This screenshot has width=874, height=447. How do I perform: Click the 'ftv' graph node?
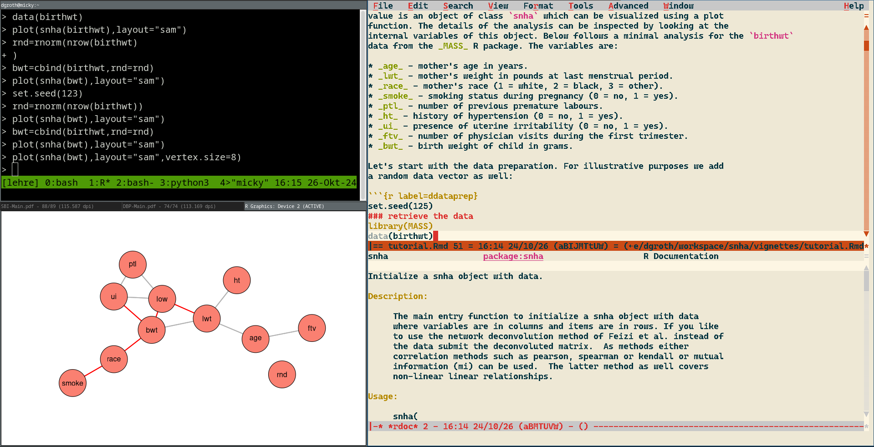pyautogui.click(x=312, y=328)
